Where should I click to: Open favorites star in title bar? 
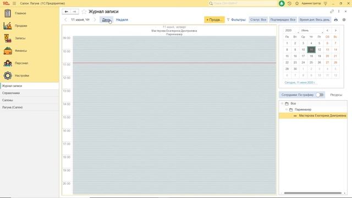pyautogui.click(x=297, y=3)
